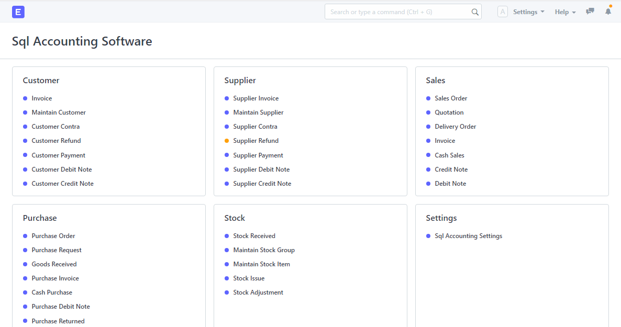Click the search magnifier icon
Screen dimensions: 621x327
click(x=475, y=12)
